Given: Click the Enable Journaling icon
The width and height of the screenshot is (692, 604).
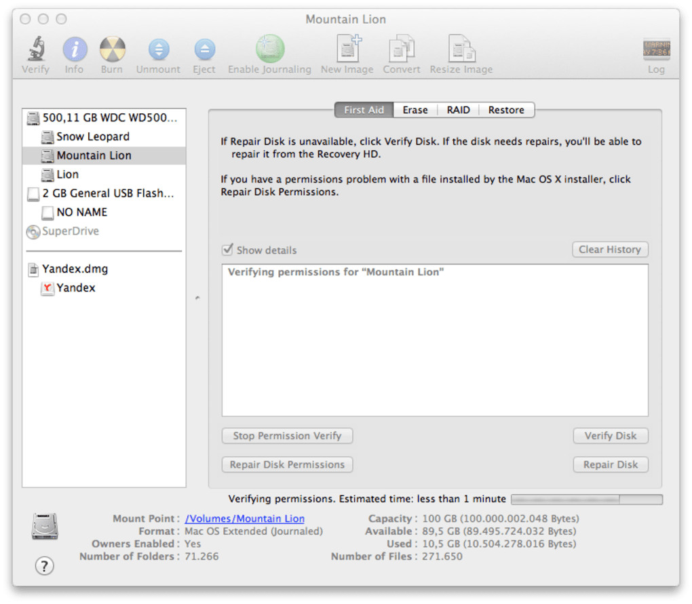Looking at the screenshot, I should (x=269, y=49).
